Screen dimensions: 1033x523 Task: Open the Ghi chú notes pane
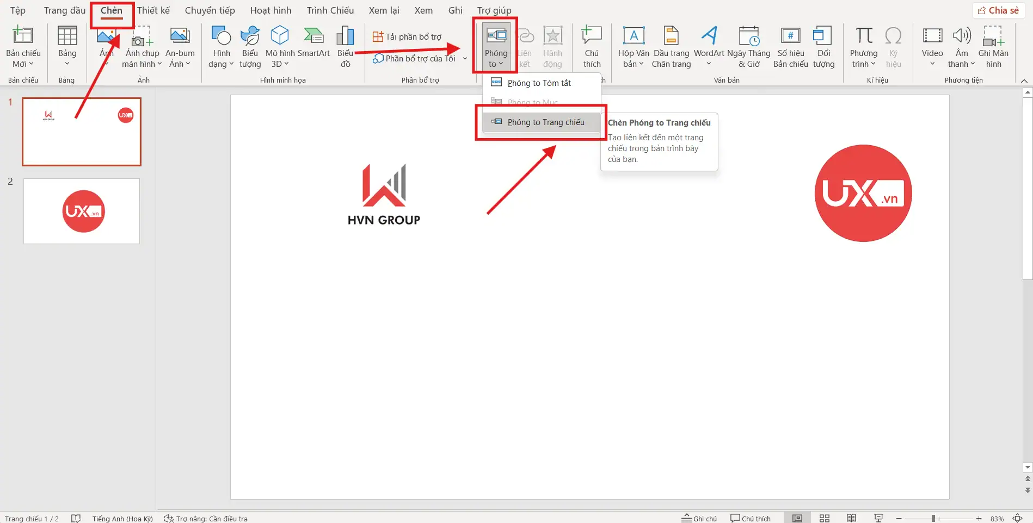(699, 518)
